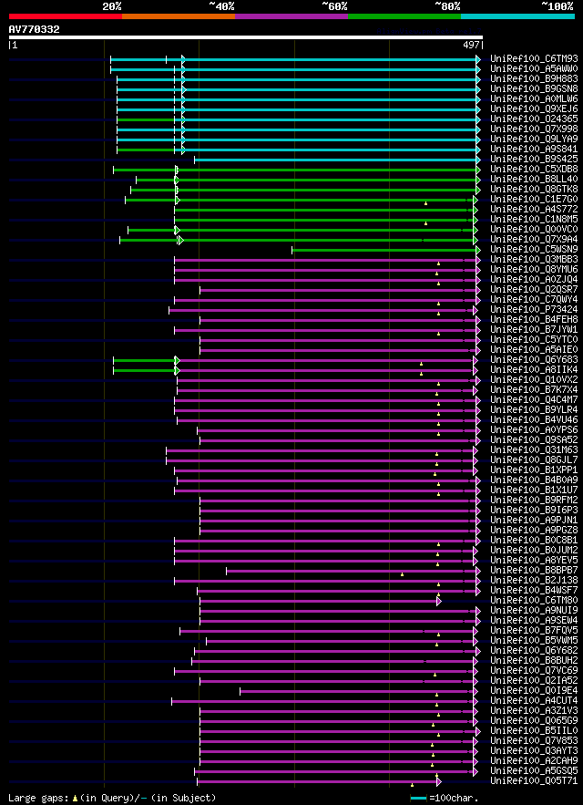This screenshot has width=583, height=805.
Task: Select the UniRef100_A9NUI9 label
Action: 534,610
